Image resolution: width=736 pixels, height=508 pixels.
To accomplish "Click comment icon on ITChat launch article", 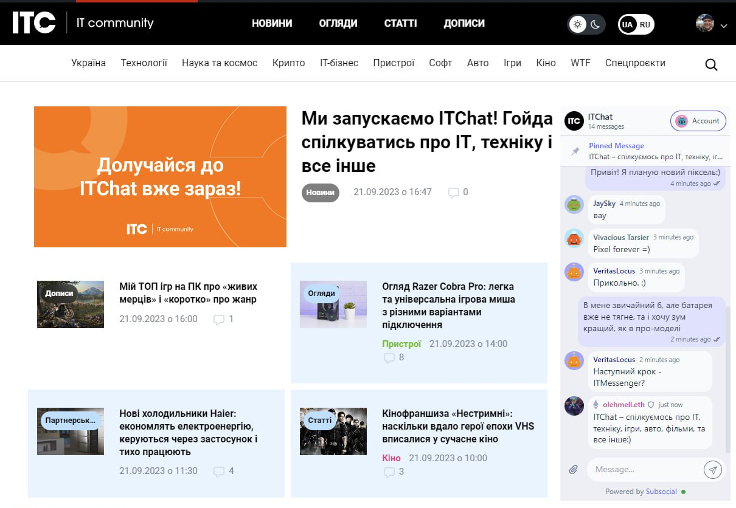I will (453, 193).
